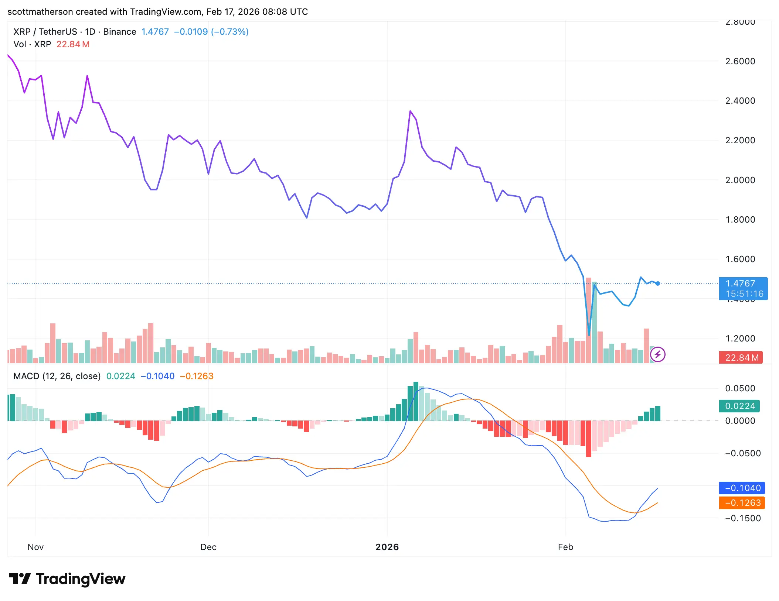Image resolution: width=779 pixels, height=601 pixels.
Task: Click the Nov label on the time axis
Action: click(35, 547)
